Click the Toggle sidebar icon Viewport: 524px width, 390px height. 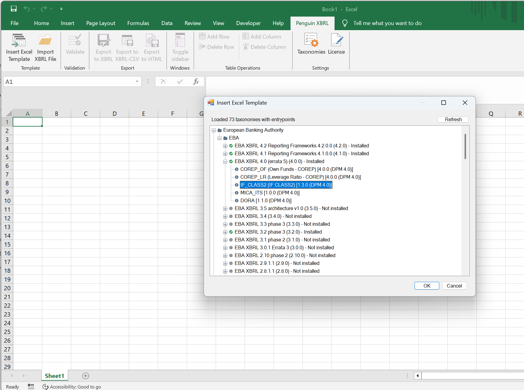(x=180, y=40)
